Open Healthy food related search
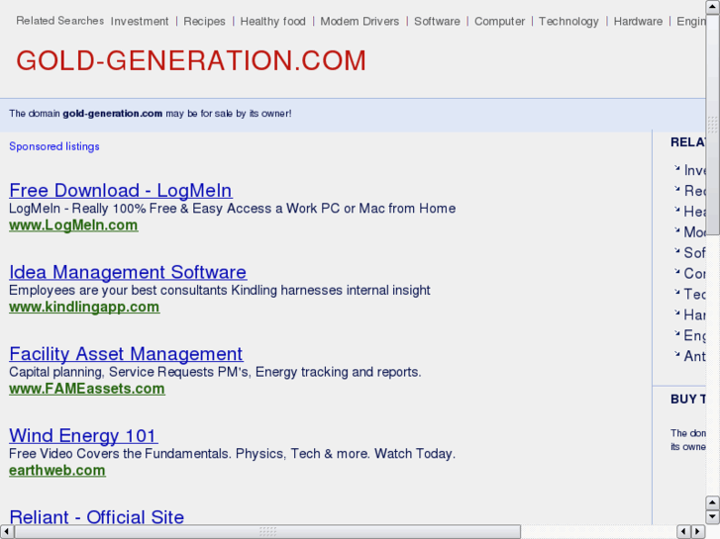This screenshot has width=720, height=539. [272, 22]
